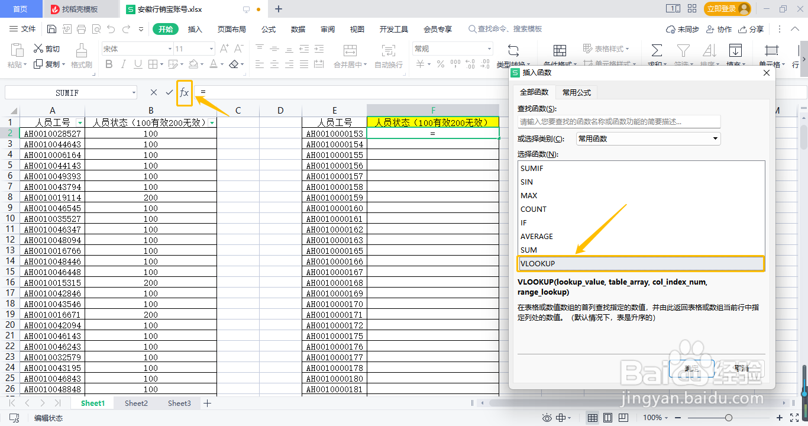Click the Cut (剪切) scissors tool
The image size is (808, 426).
[x=46, y=49]
